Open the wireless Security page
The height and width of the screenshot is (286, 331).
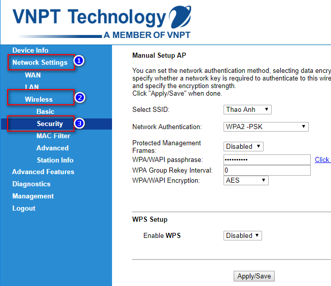click(50, 124)
